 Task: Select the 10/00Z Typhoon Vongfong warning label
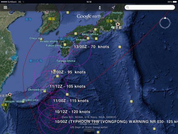(116, 122)
